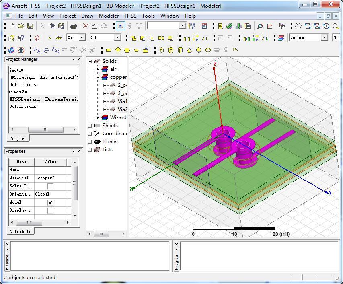
Task: Click the Value column header in Properties
Action: click(51, 162)
